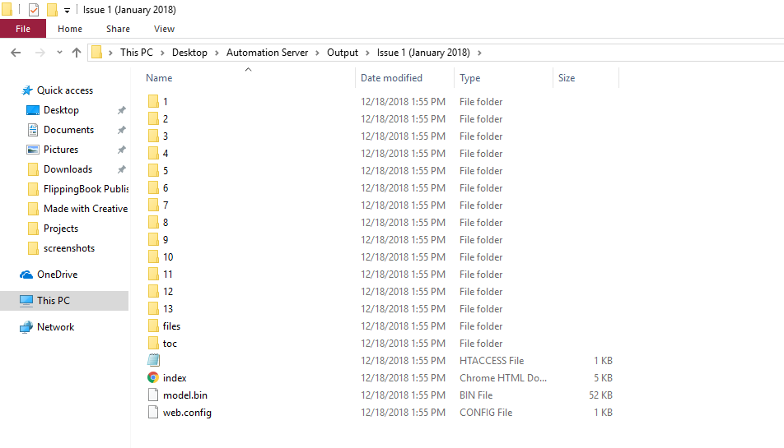This screenshot has width=784, height=448.
Task: Select folder icon of folder 5
Action: click(153, 171)
